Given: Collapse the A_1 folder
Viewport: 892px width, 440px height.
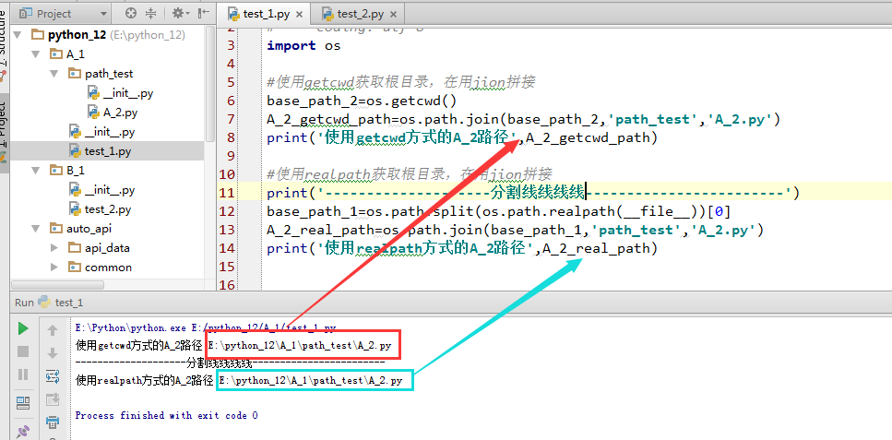Looking at the screenshot, I should [x=35, y=54].
